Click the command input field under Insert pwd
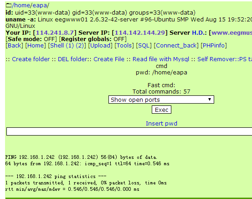The width and height of the screenshot is (252, 199). [129, 131]
